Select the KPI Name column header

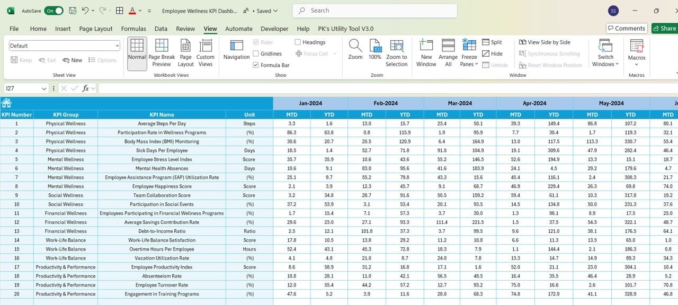click(x=162, y=114)
